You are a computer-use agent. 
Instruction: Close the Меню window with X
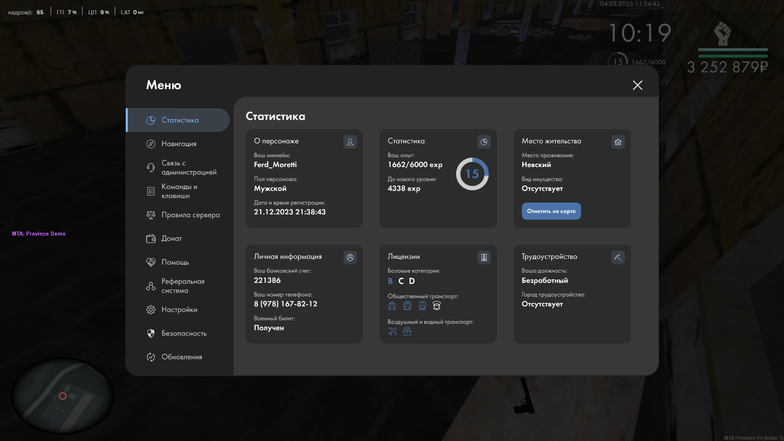637,85
